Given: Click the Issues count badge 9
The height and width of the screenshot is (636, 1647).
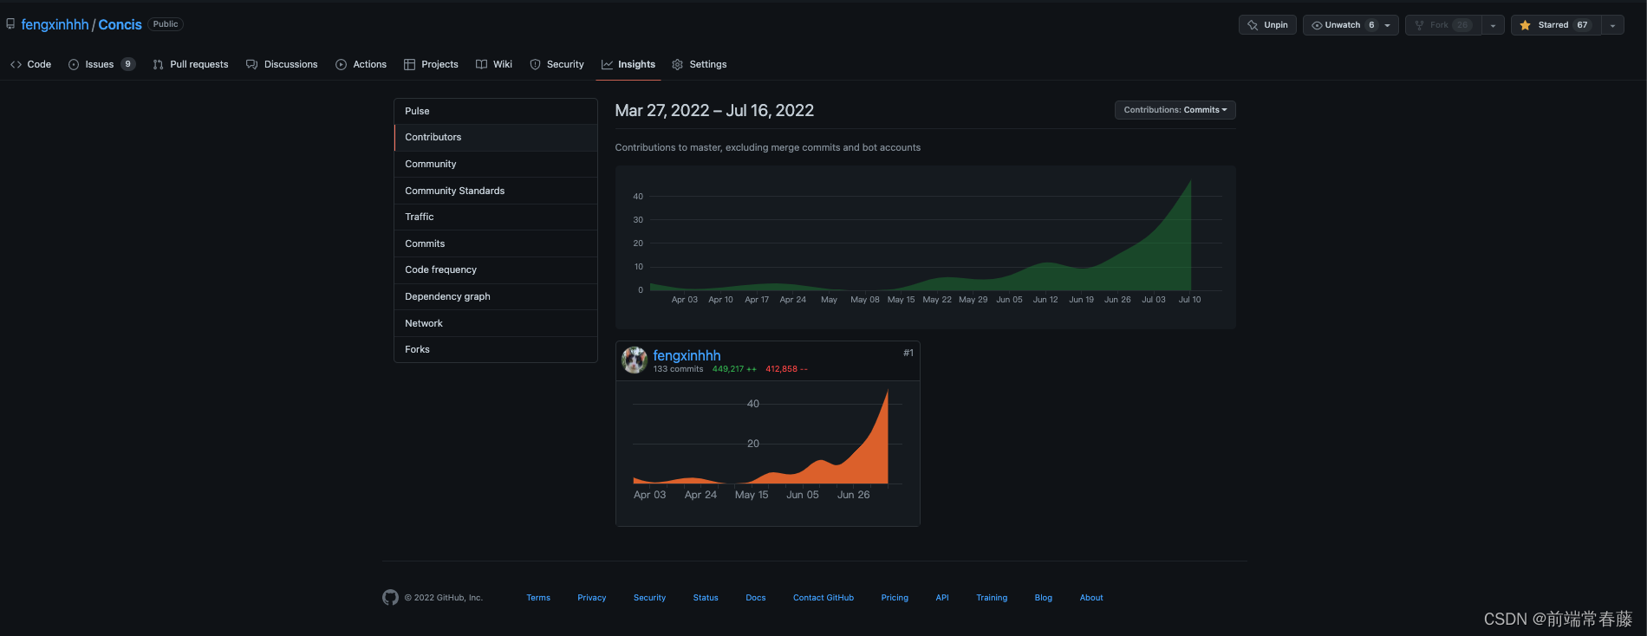Looking at the screenshot, I should coord(127,64).
